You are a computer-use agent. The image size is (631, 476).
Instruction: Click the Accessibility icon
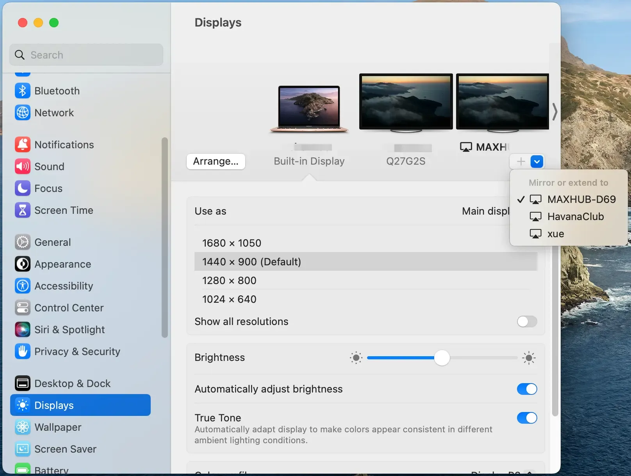pyautogui.click(x=23, y=286)
